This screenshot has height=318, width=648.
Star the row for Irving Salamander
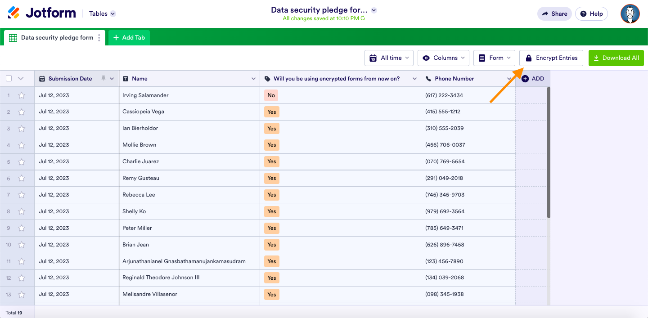pos(21,95)
